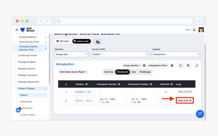
Task: Open the Course/Units dropdown showing Python 1
Action: click(120, 54)
